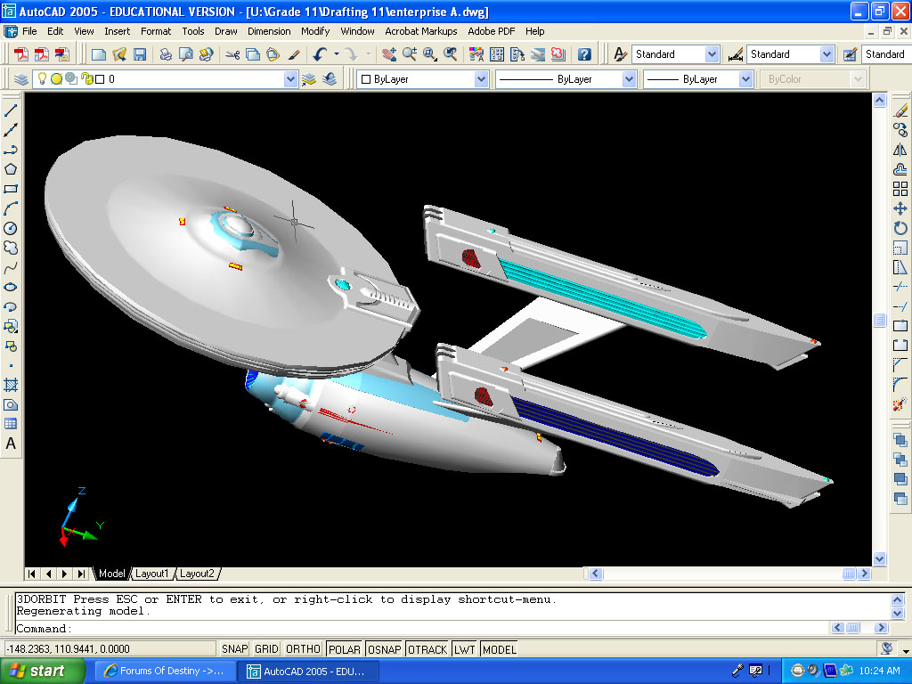Viewport: 912px width, 684px height.
Task: Open the Acrobat Markups menu
Action: tap(420, 31)
